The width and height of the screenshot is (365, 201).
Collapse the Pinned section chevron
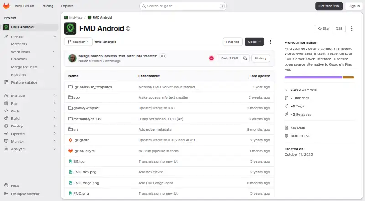(55, 37)
